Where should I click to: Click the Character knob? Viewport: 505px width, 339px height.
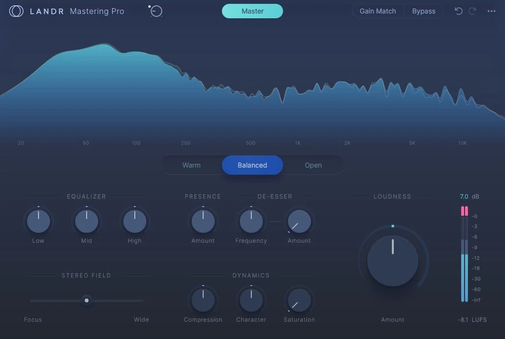[251, 300]
